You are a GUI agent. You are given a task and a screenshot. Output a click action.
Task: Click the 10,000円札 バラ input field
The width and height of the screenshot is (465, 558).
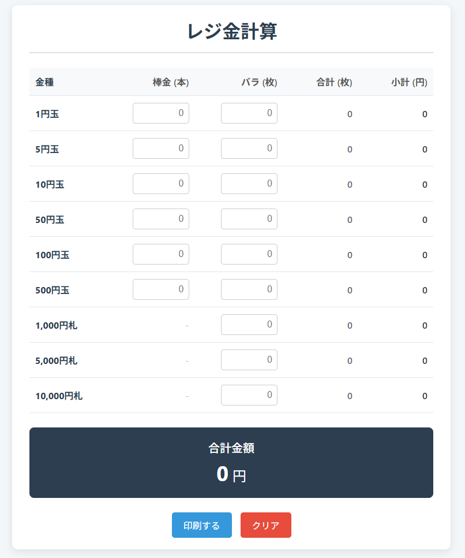[x=249, y=395]
